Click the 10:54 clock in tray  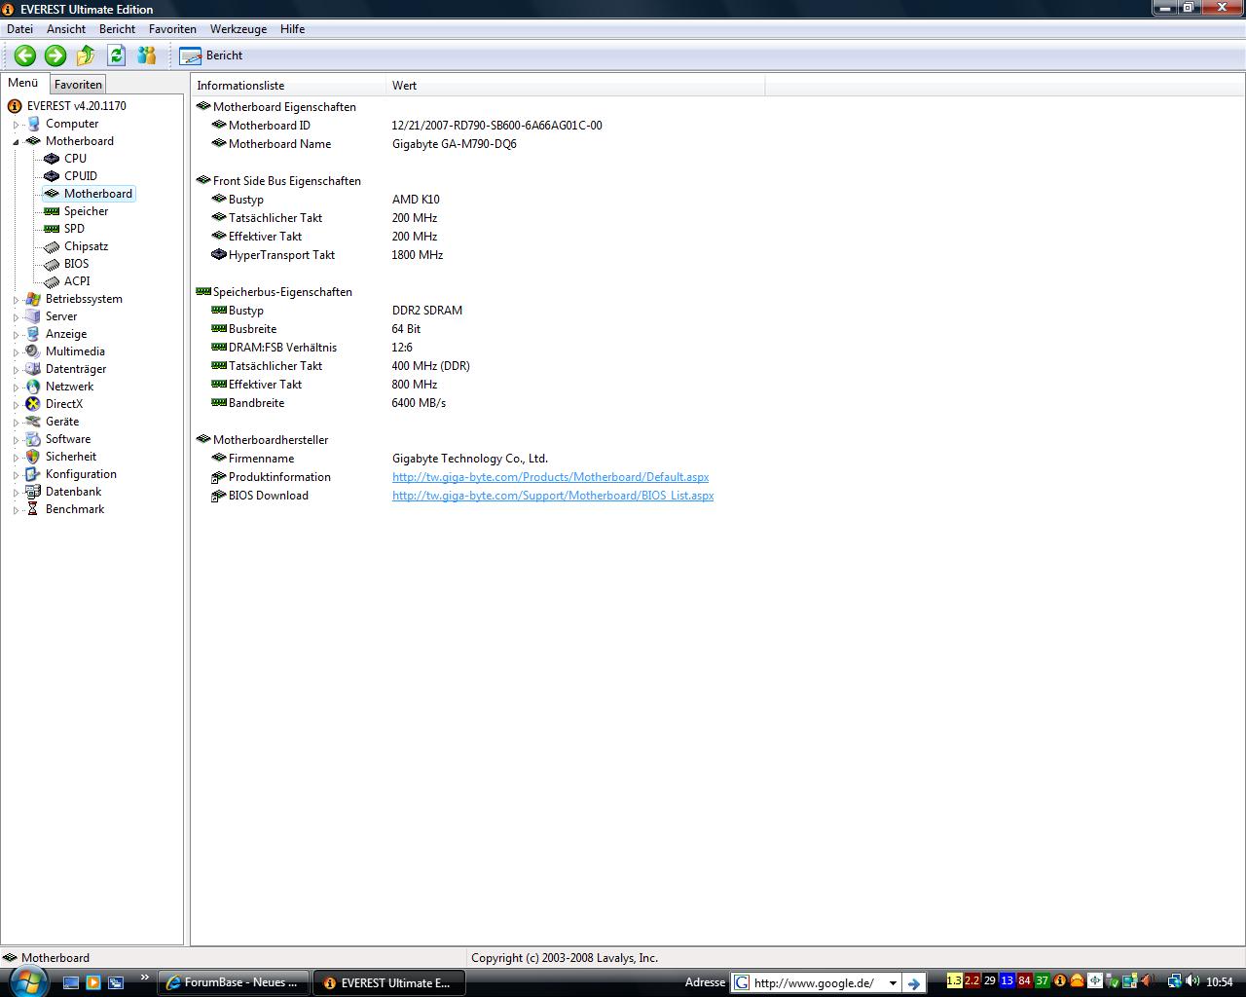[x=1219, y=982]
